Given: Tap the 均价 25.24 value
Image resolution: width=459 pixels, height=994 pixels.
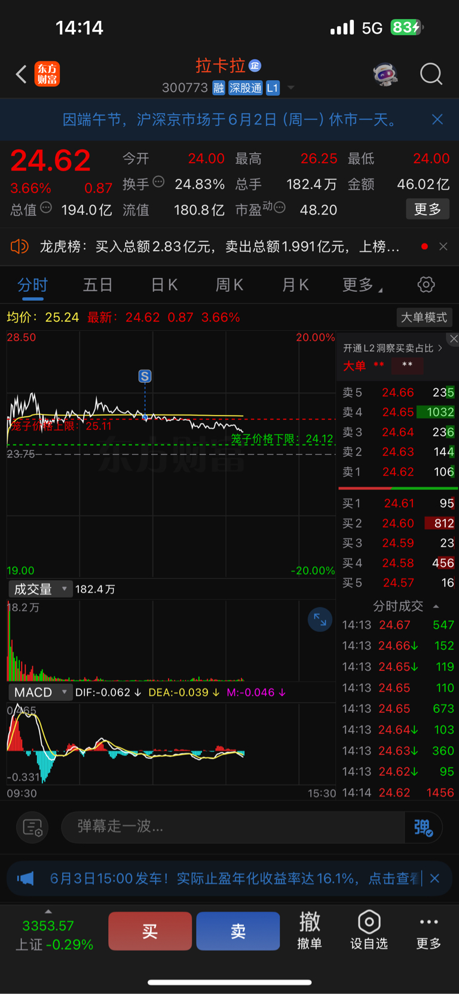Looking at the screenshot, I should point(43,317).
